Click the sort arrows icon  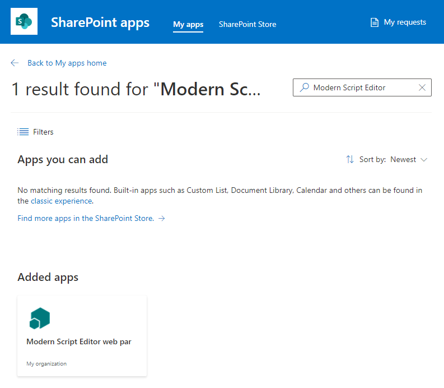(x=350, y=159)
